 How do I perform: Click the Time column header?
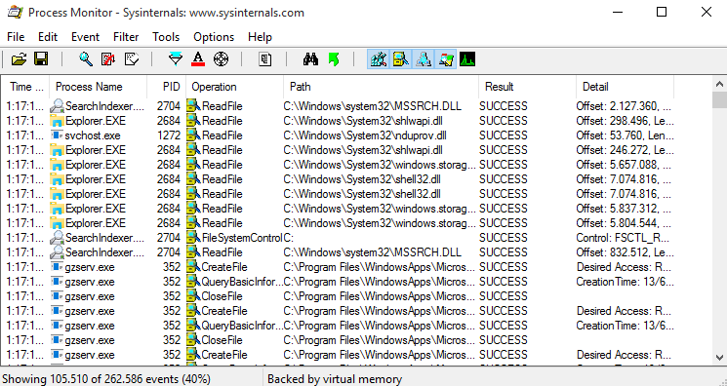click(x=26, y=87)
